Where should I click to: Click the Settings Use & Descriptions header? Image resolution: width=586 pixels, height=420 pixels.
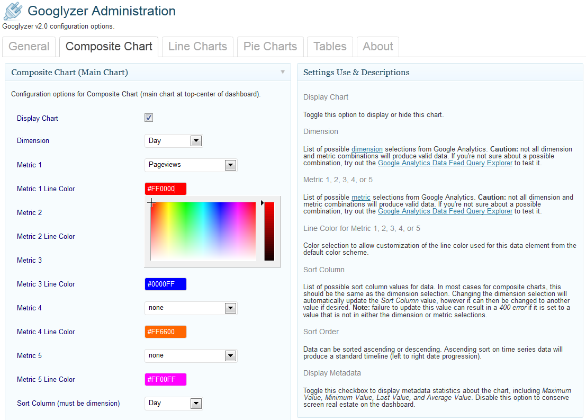356,72
